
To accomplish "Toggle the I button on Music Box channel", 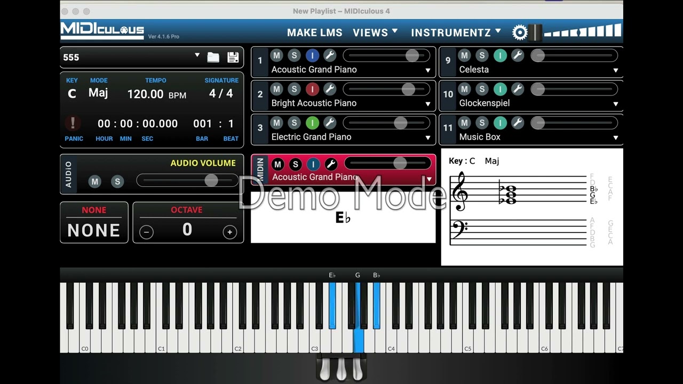I will coord(500,123).
